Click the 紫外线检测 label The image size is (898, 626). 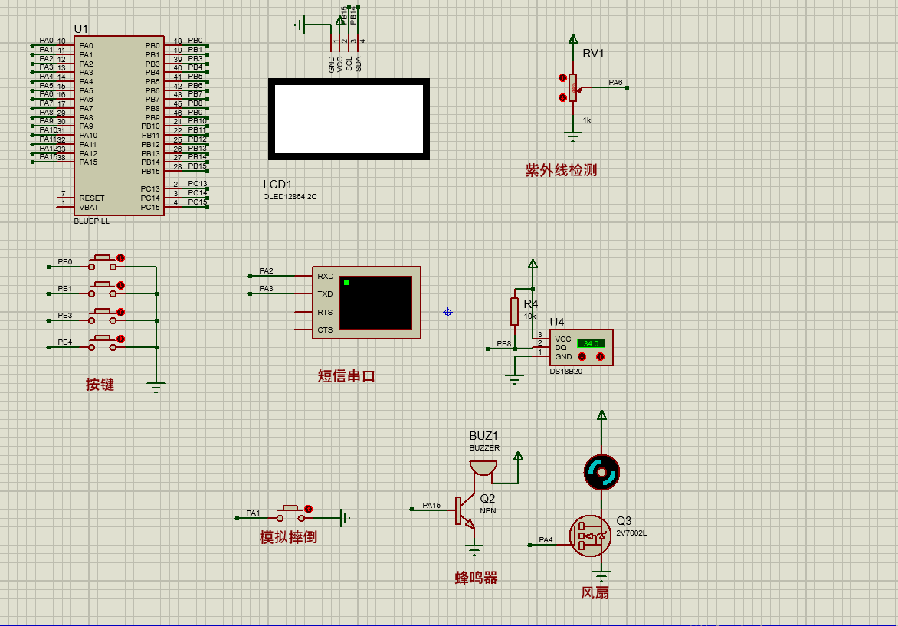[561, 170]
